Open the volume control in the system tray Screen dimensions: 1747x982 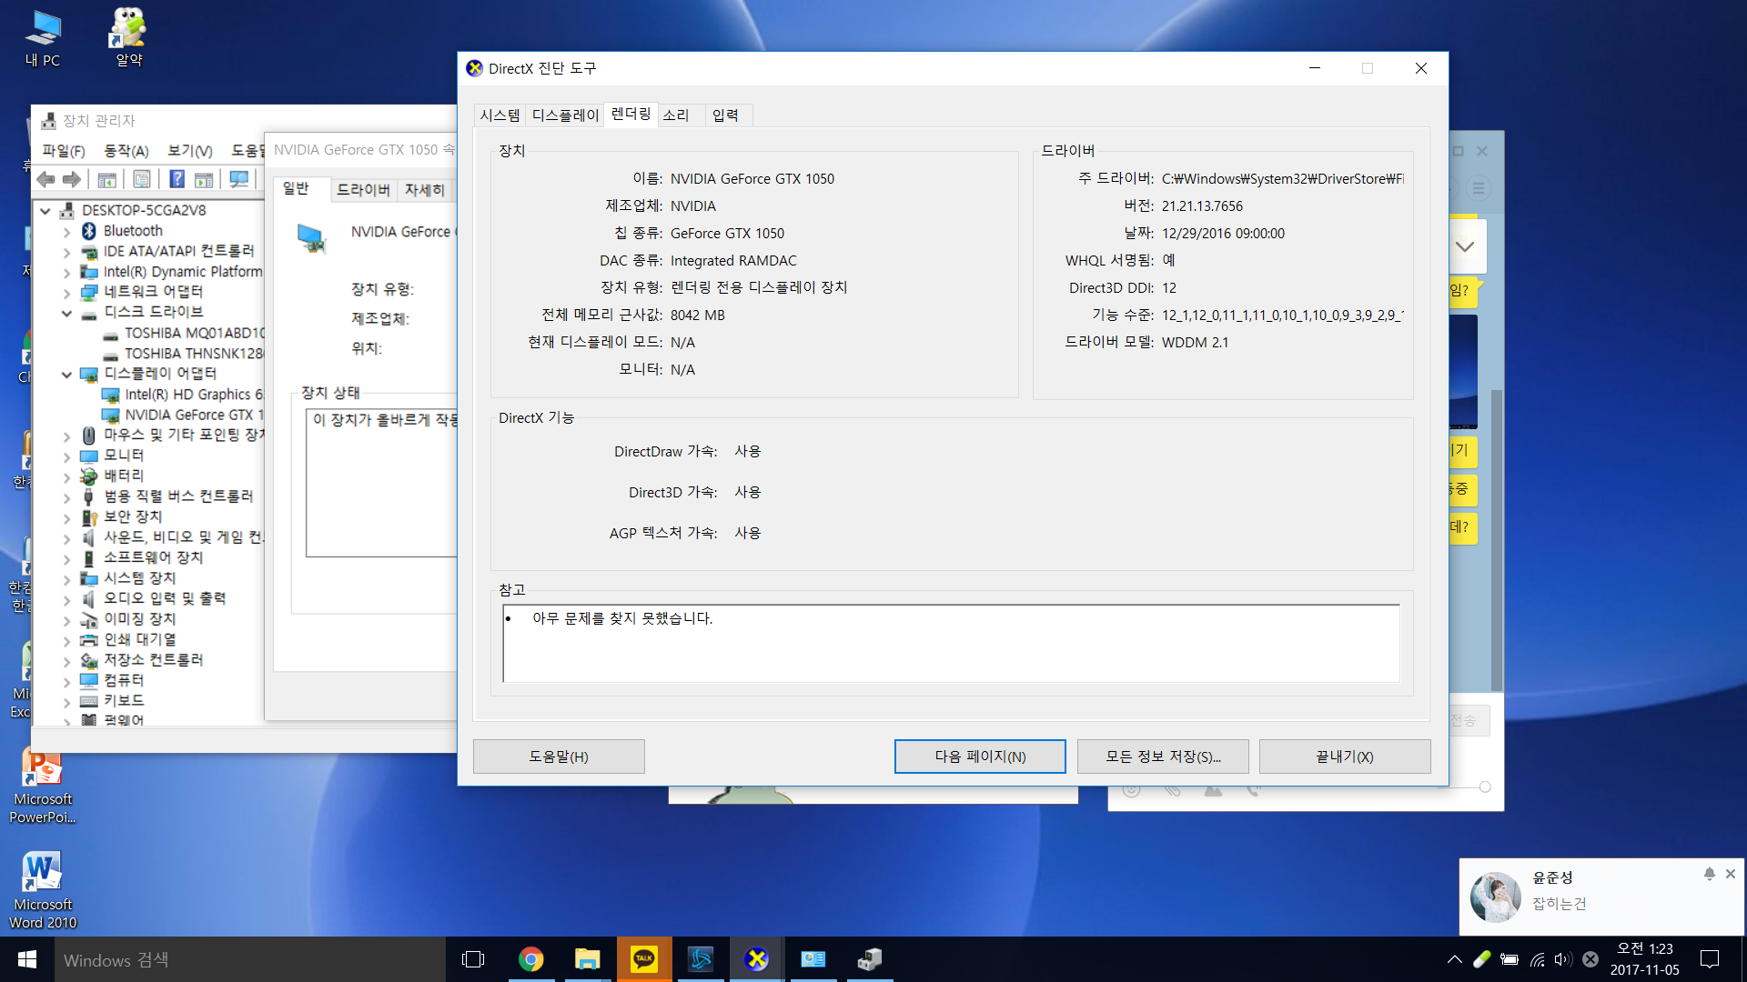(1563, 959)
